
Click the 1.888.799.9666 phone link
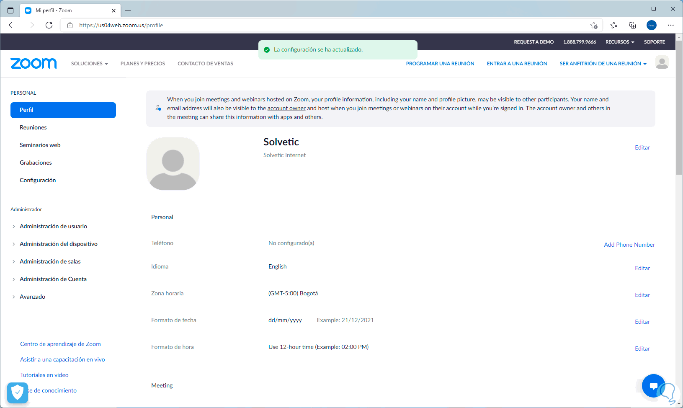click(580, 42)
